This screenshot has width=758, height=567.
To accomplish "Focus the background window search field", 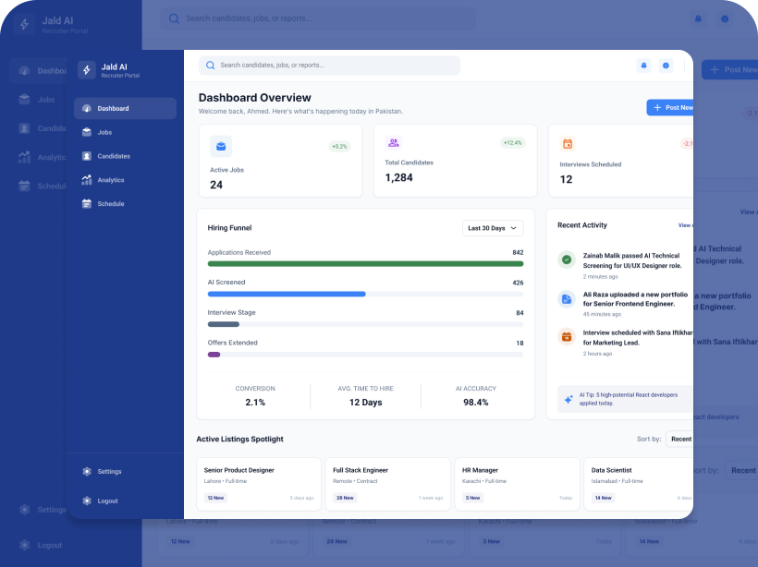I will [318, 18].
